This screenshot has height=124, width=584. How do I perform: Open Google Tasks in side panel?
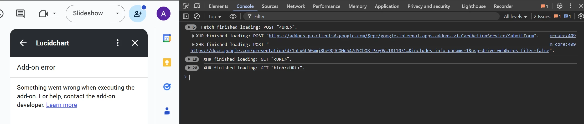(167, 86)
